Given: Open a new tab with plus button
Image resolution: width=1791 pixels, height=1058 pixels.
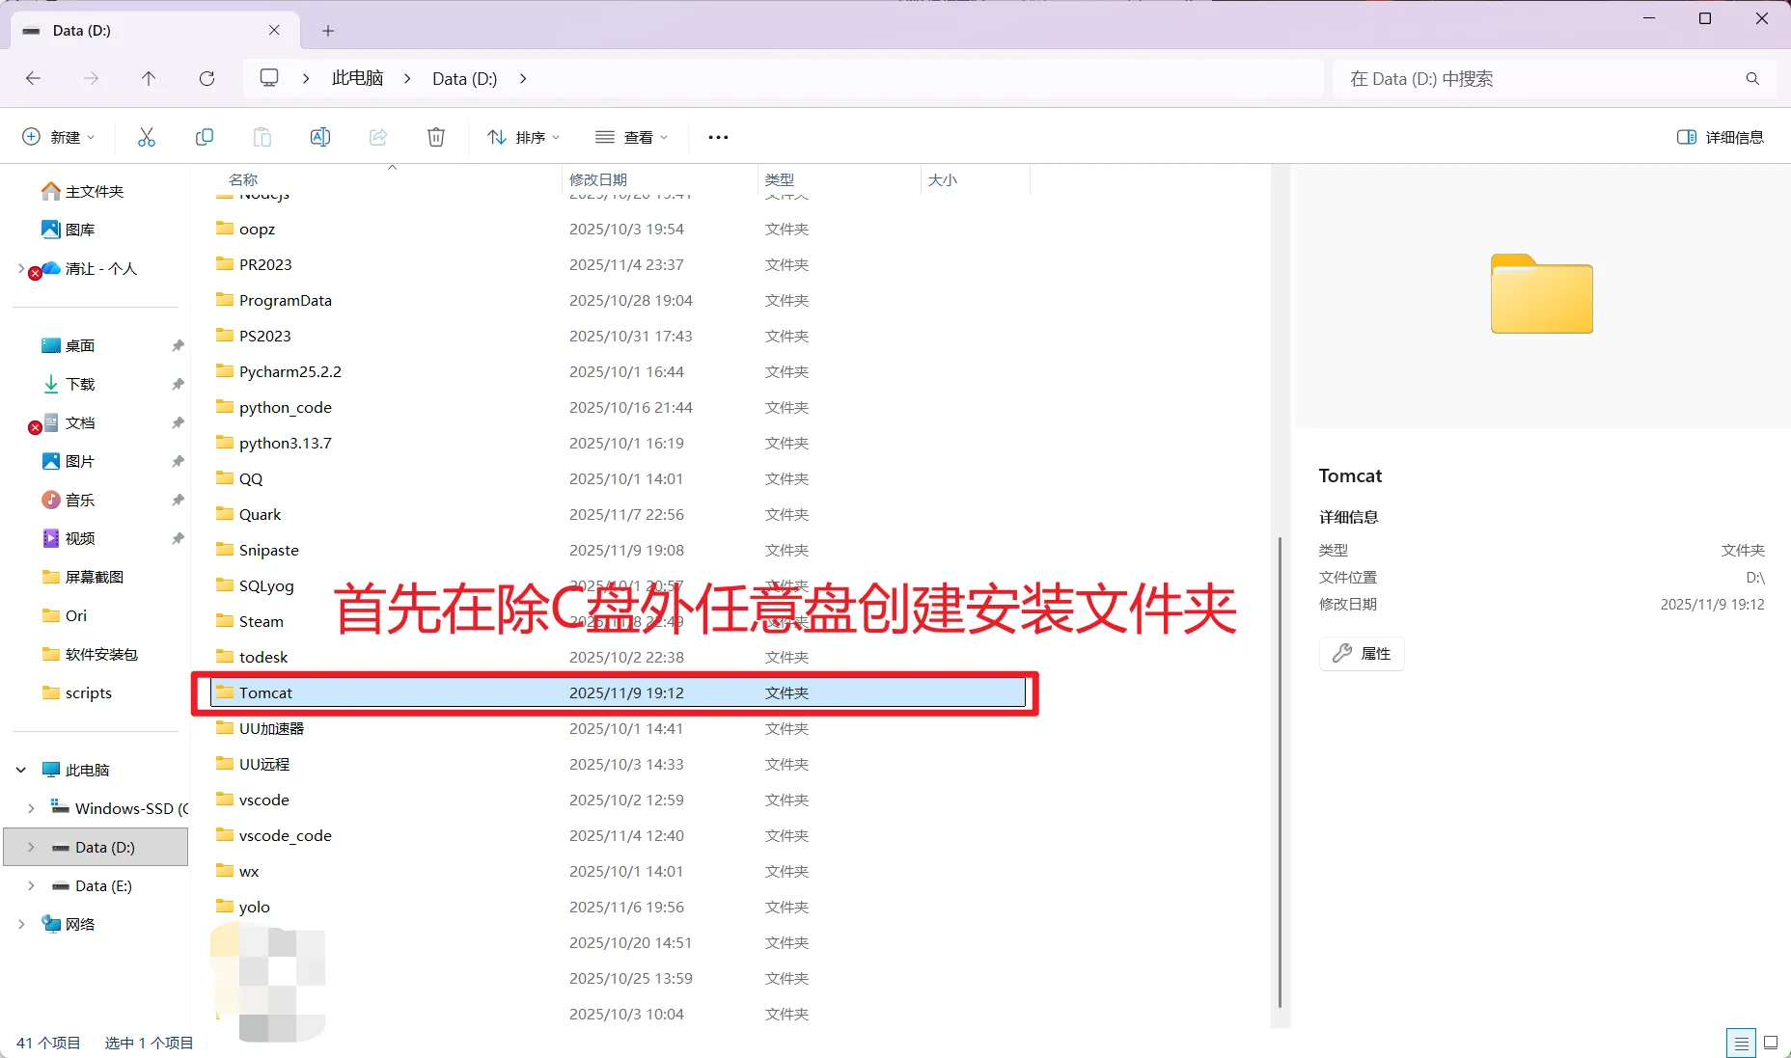Looking at the screenshot, I should [x=328, y=31].
